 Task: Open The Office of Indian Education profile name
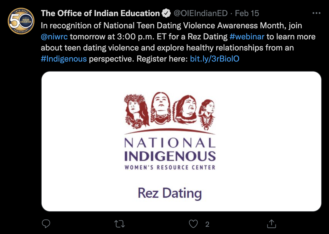(x=100, y=13)
